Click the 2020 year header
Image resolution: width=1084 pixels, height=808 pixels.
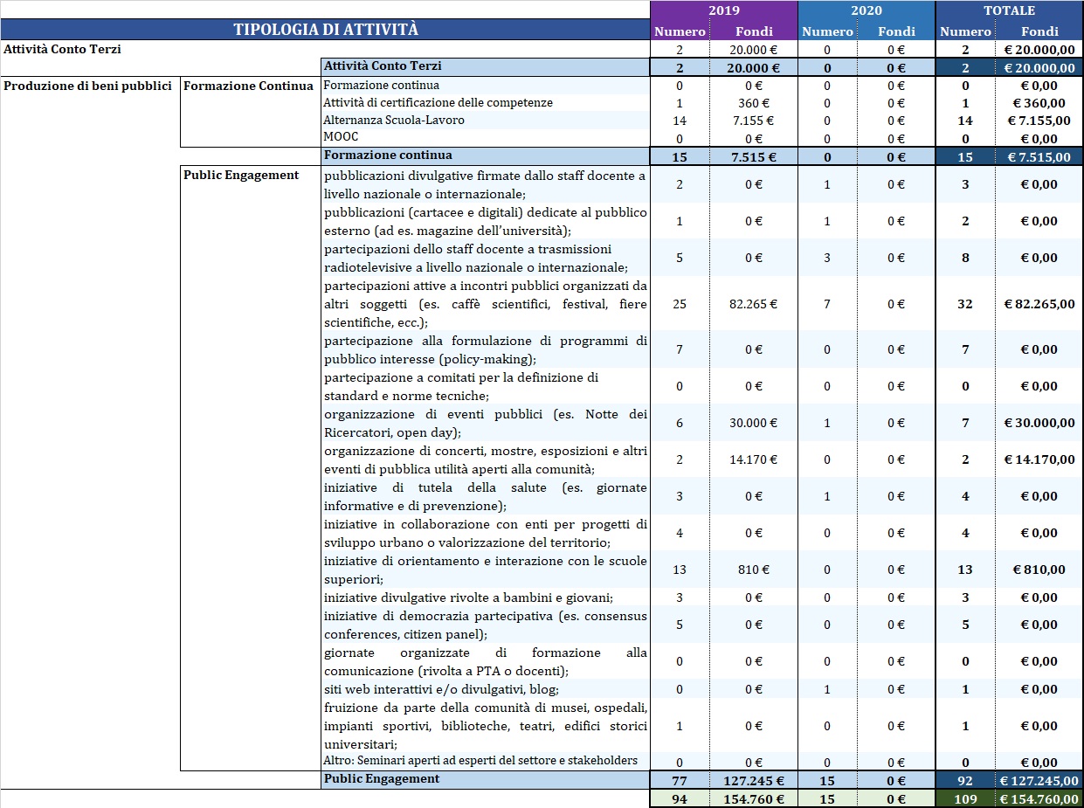tap(866, 10)
